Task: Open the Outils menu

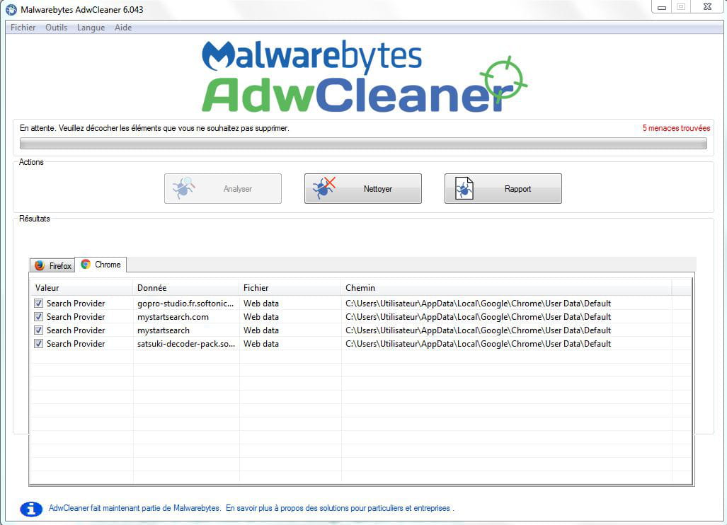Action: [x=56, y=28]
